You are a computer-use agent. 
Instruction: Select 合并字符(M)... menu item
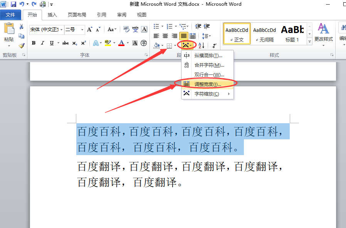coord(208,65)
